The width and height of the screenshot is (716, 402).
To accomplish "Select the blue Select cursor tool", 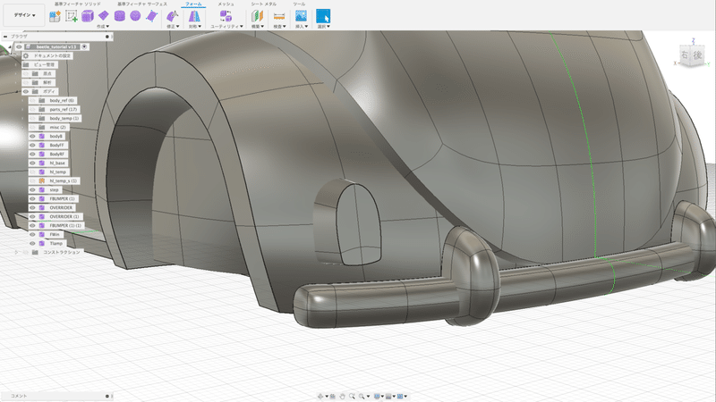I will click(323, 16).
